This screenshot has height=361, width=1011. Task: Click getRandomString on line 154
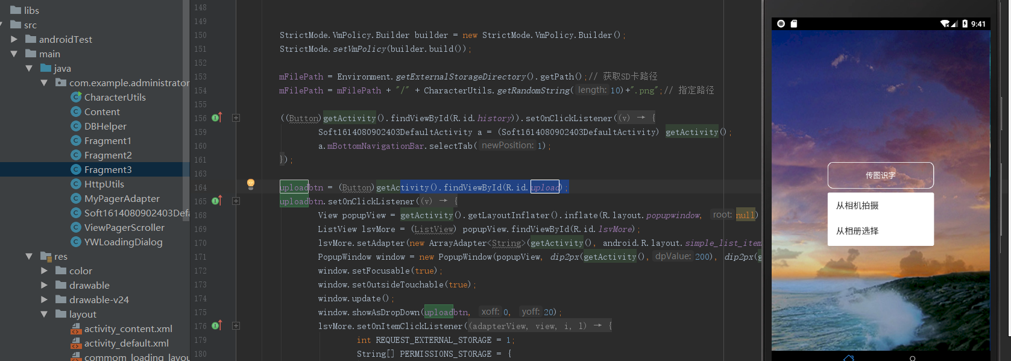533,90
